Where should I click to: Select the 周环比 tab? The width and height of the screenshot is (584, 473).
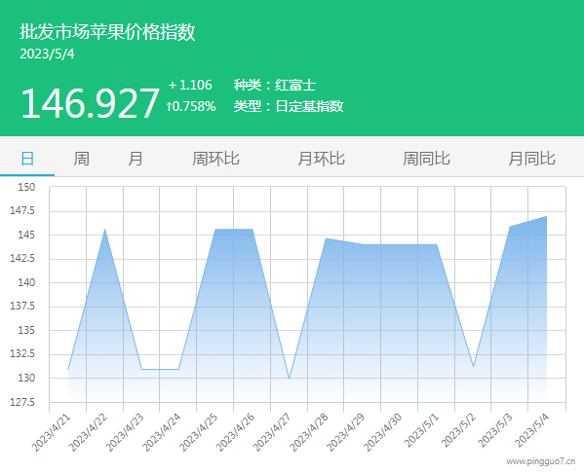[215, 159]
